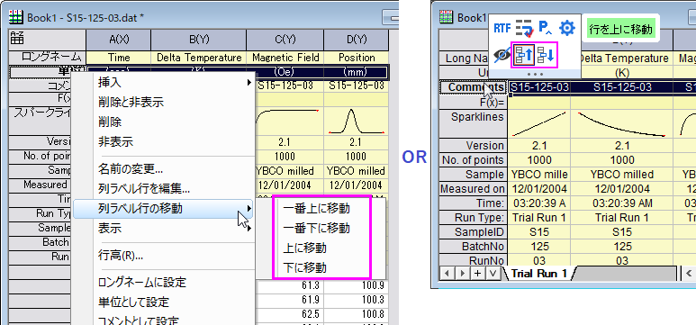Click the move row up icon
Image resolution: width=696 pixels, height=325 pixels.
pos(523,55)
